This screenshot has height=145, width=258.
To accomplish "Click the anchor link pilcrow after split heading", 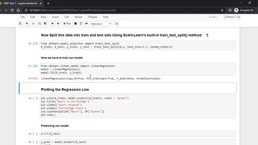I will [207, 35].
